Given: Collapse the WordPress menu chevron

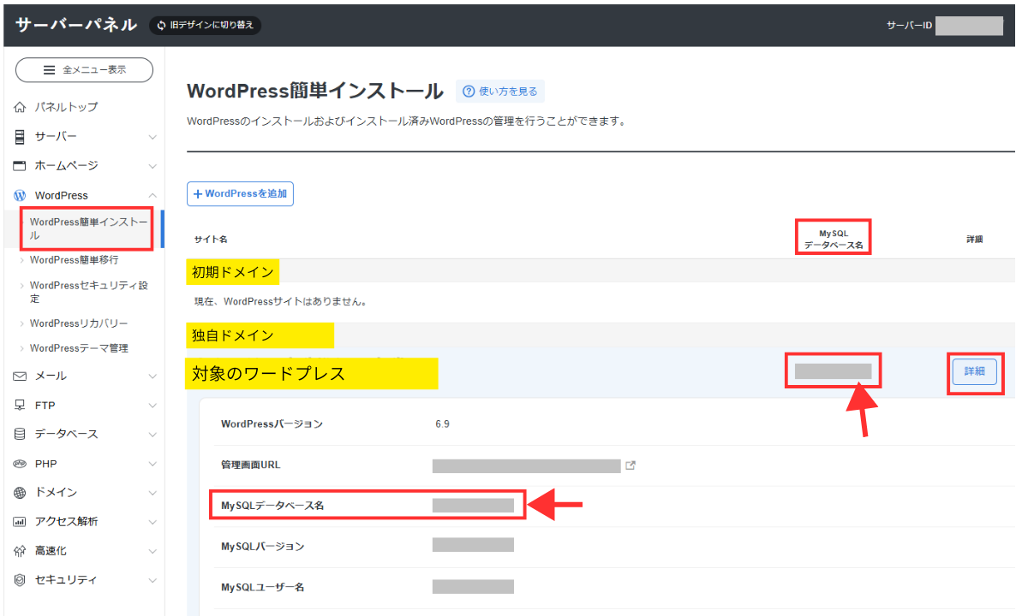Looking at the screenshot, I should click(x=152, y=195).
